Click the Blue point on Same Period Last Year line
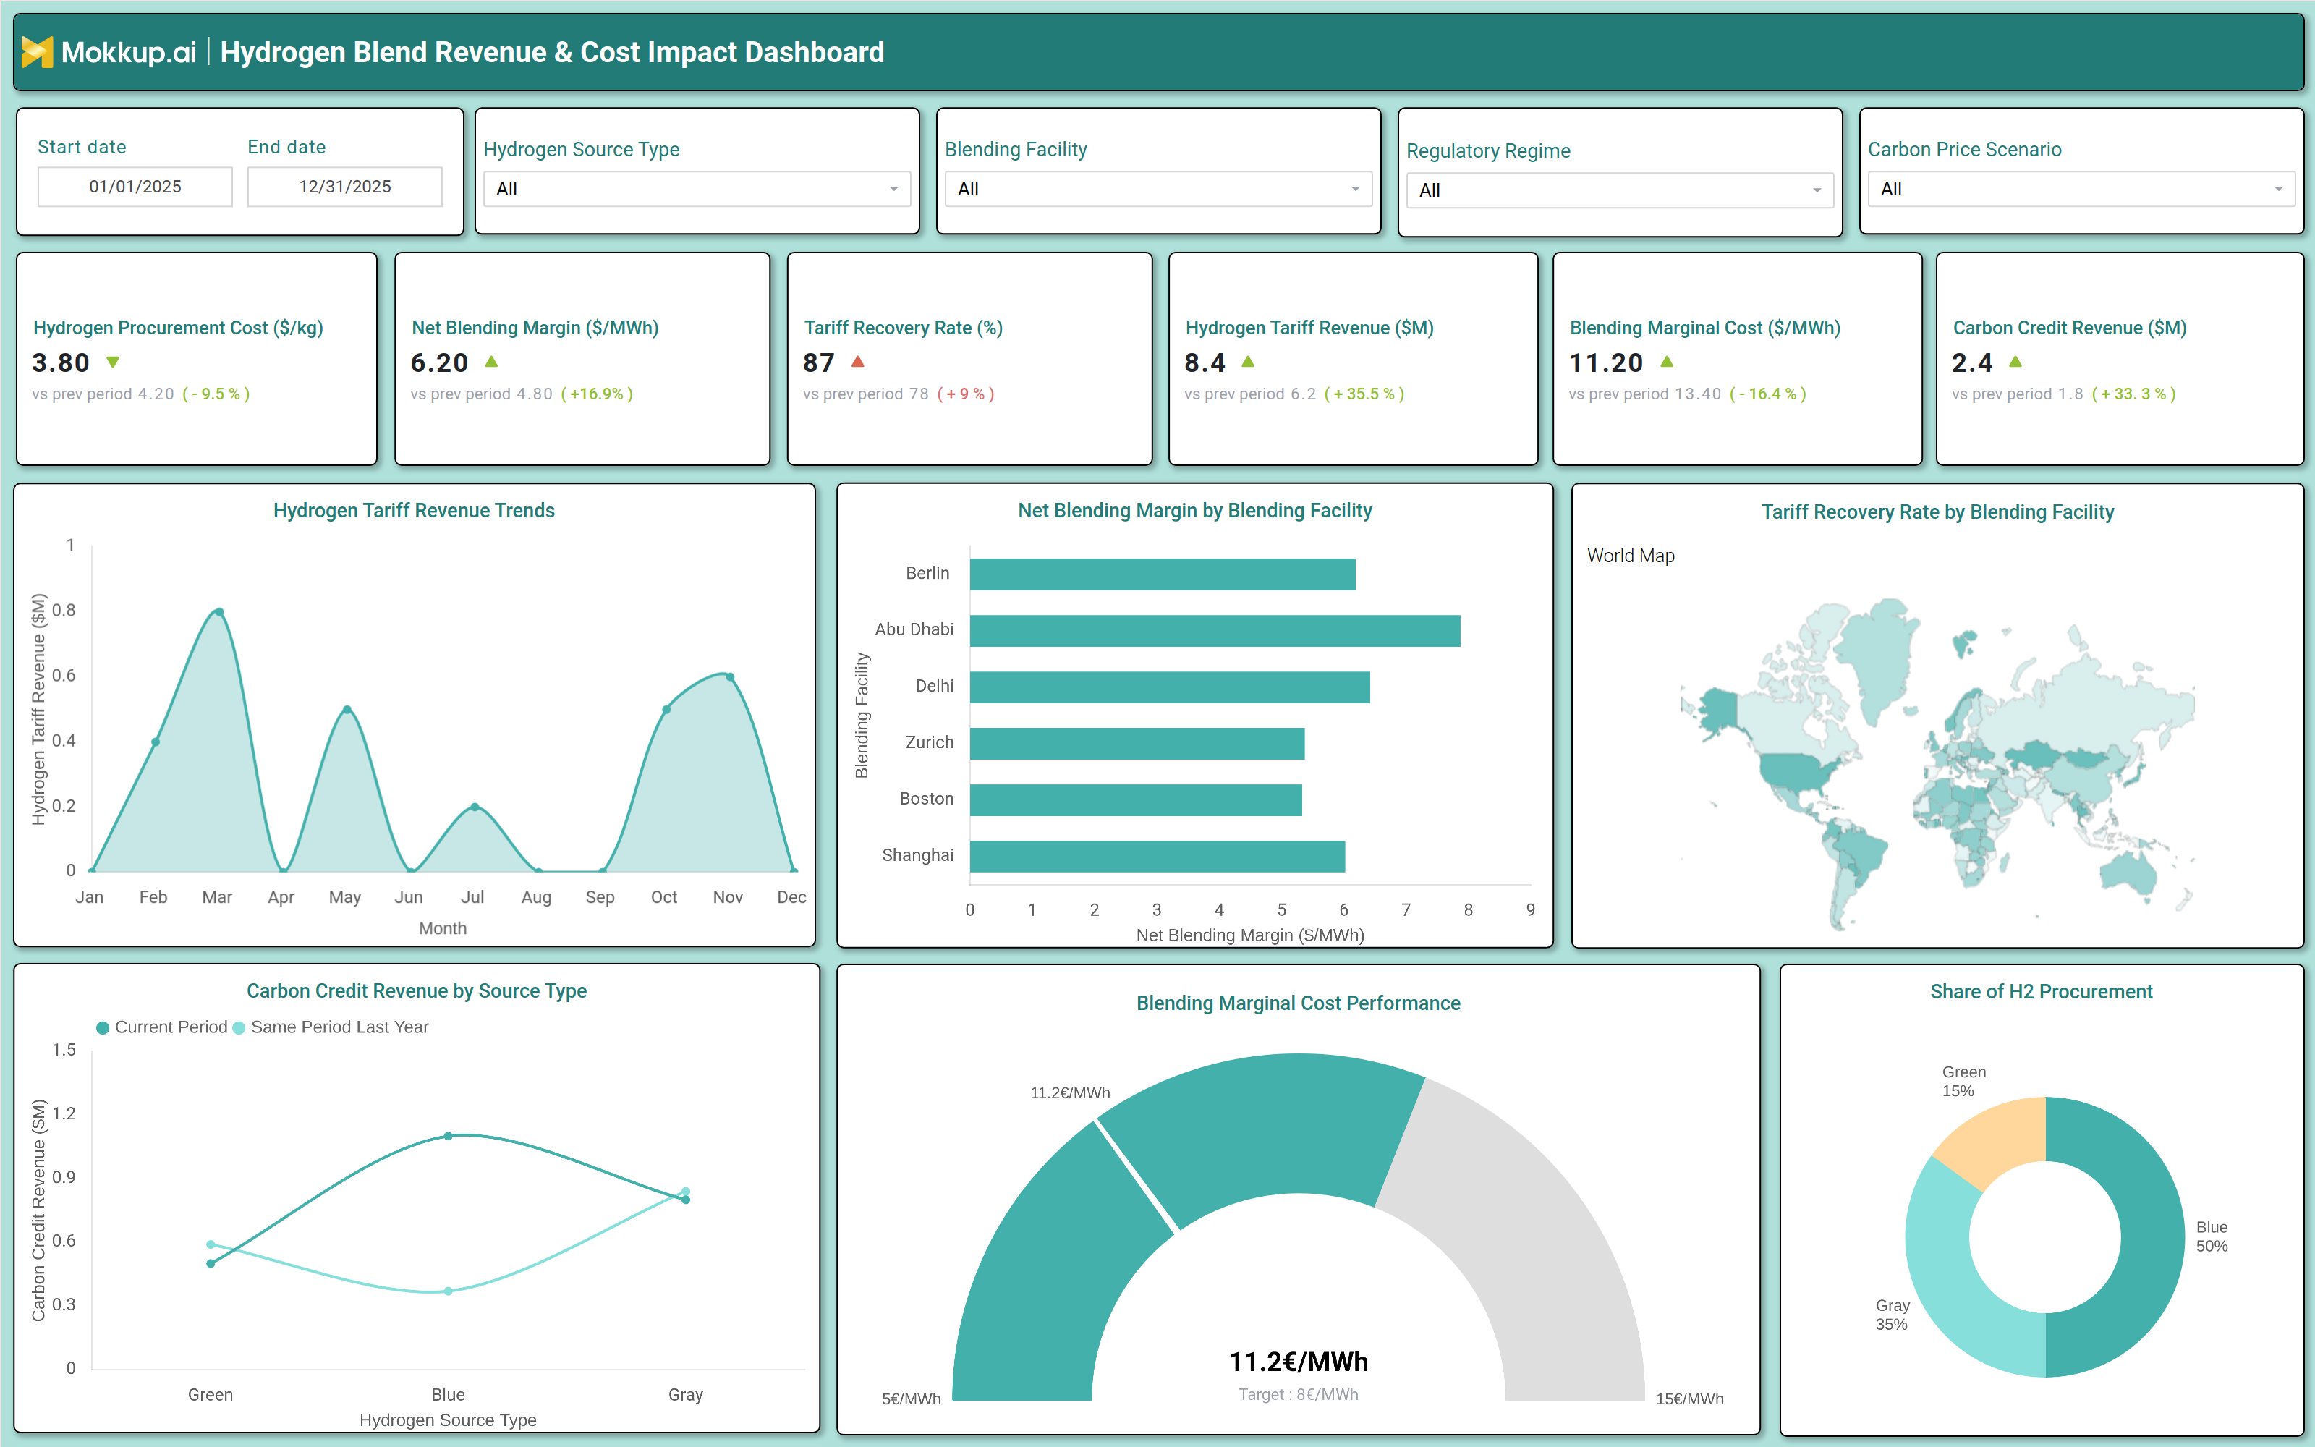Viewport: 2315px width, 1447px height. 448,1291
